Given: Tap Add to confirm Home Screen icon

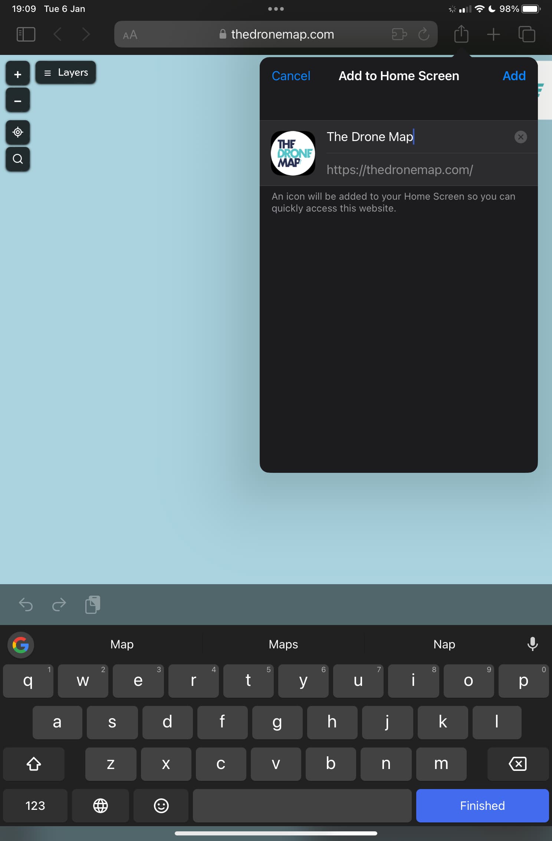Looking at the screenshot, I should click(514, 76).
